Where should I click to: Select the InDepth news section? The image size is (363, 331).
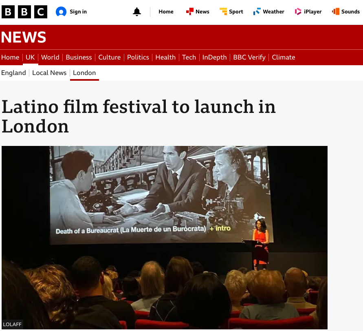click(214, 57)
